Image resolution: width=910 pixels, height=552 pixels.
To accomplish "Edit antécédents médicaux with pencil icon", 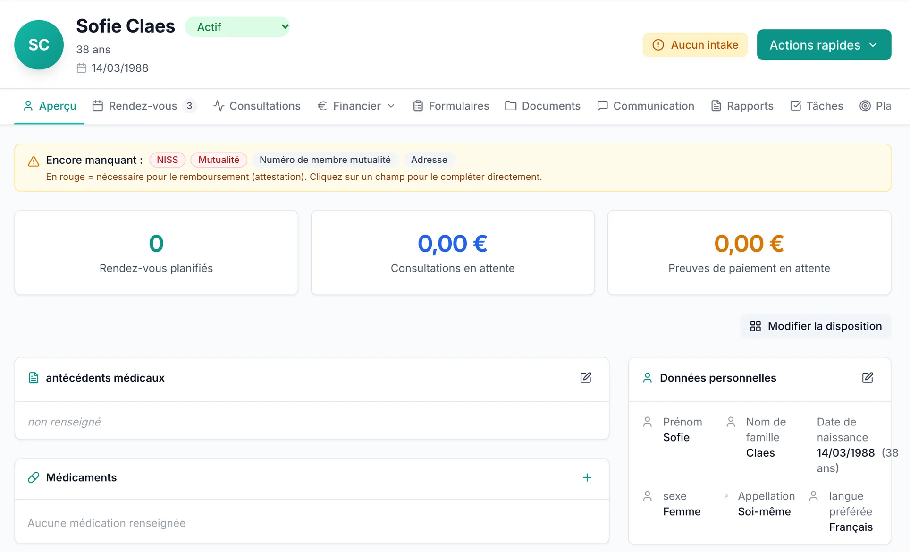I will [585, 378].
